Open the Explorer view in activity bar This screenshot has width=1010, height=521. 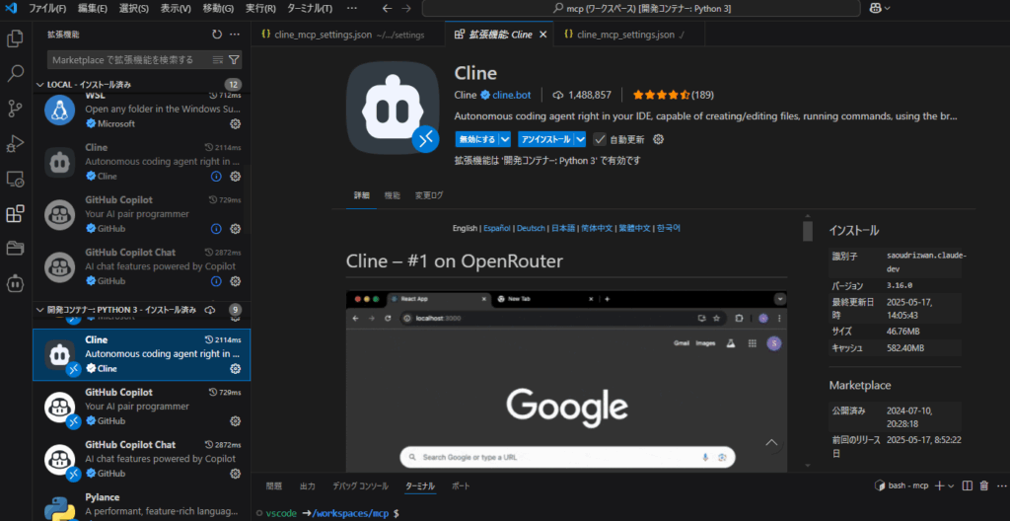(15, 38)
